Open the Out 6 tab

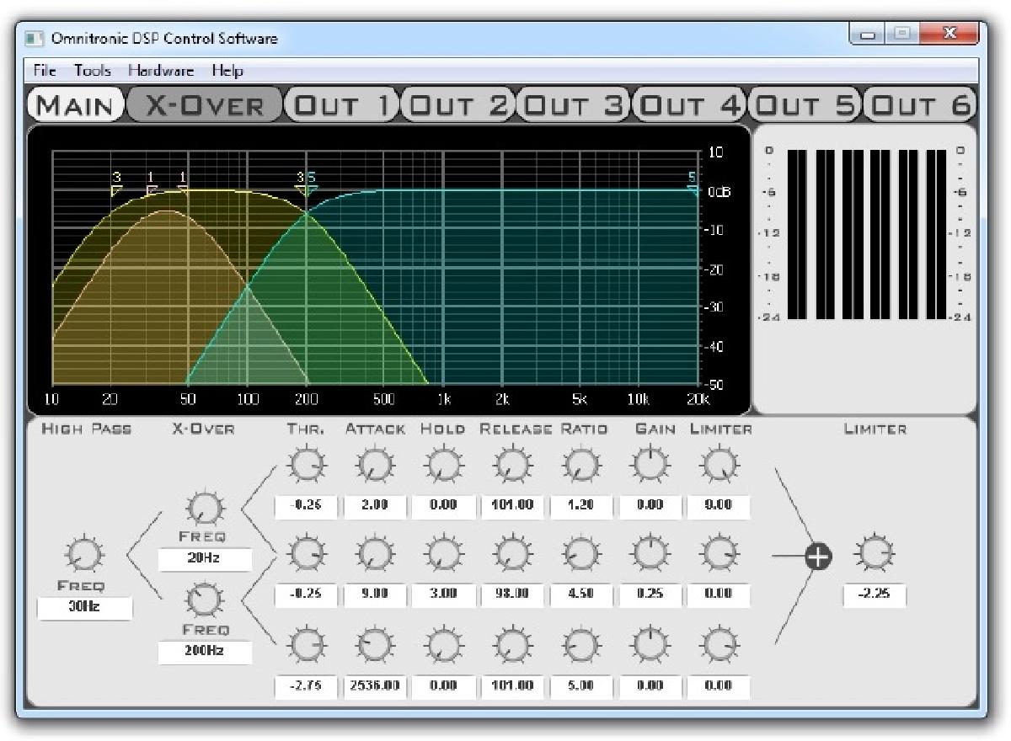click(x=921, y=105)
